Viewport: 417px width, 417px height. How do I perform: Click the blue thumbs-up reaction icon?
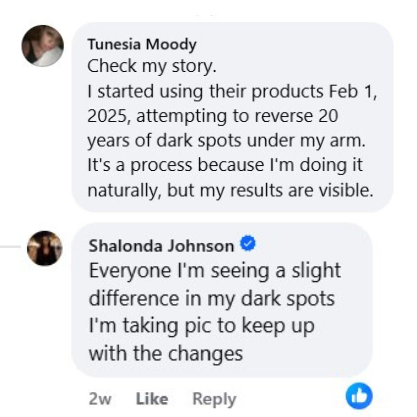[359, 396]
